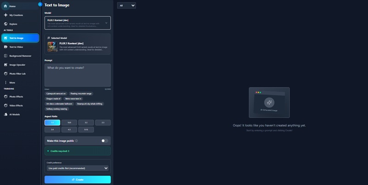
Task: Collapse the sidebar with the blue chevron
Action: (x=40, y=4)
